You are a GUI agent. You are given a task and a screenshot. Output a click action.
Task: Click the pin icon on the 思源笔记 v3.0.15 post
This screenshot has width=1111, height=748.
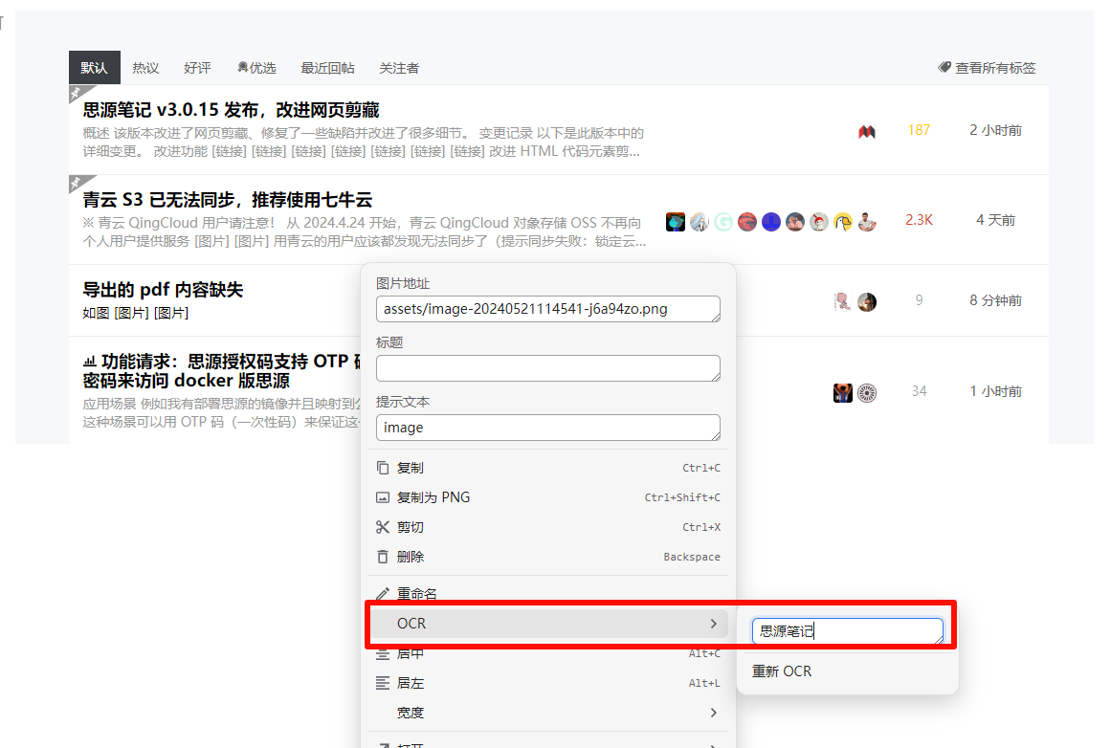coord(78,93)
